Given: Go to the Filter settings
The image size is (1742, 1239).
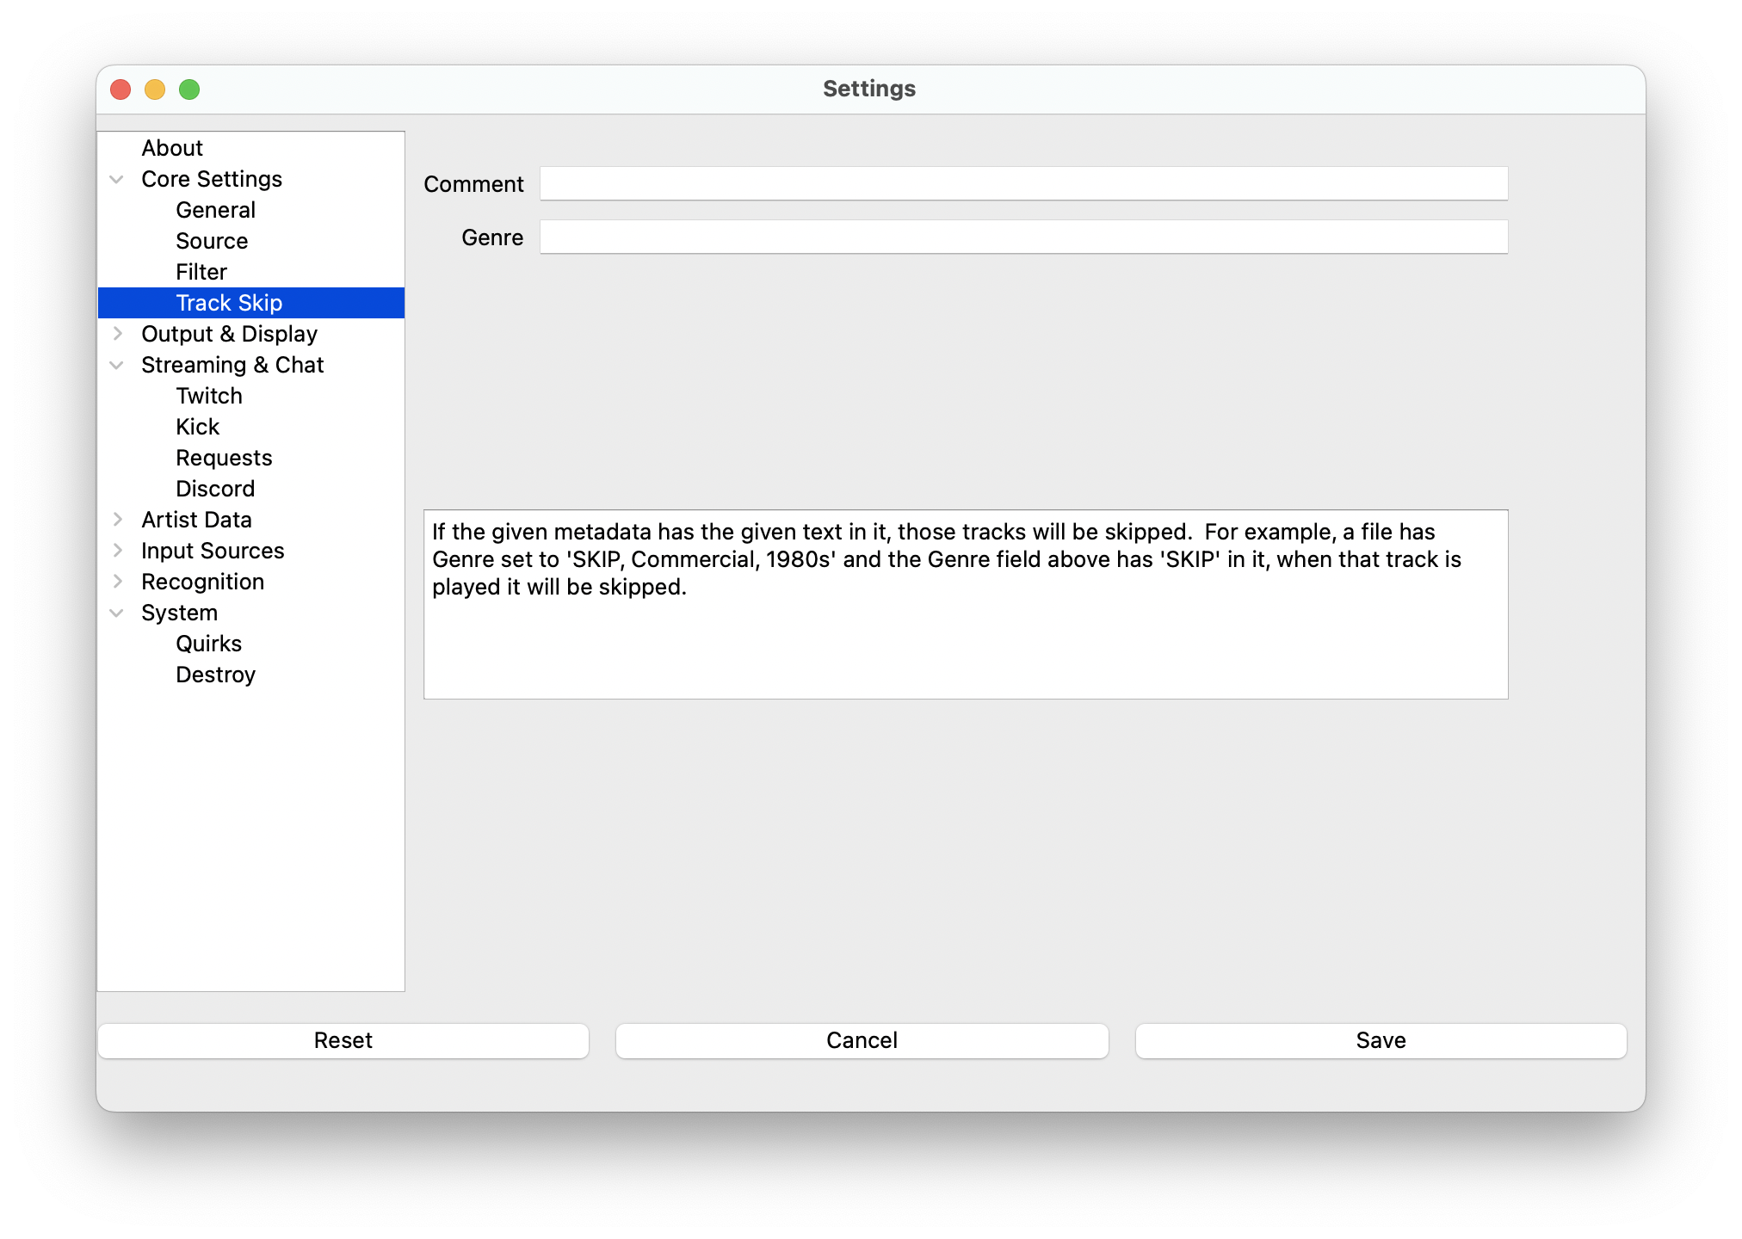Looking at the screenshot, I should click(x=201, y=272).
